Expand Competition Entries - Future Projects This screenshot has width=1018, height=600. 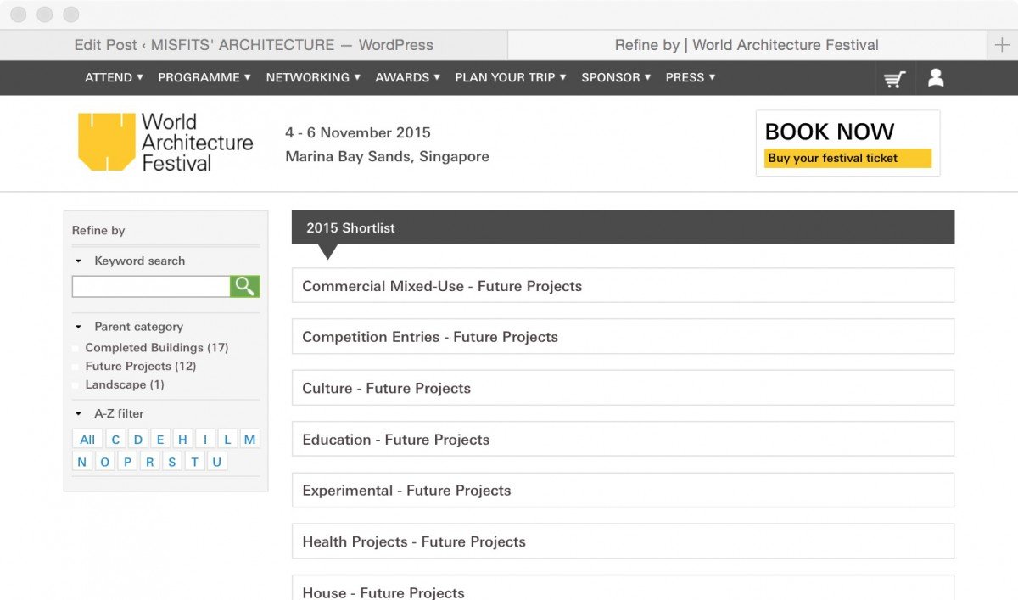point(623,336)
